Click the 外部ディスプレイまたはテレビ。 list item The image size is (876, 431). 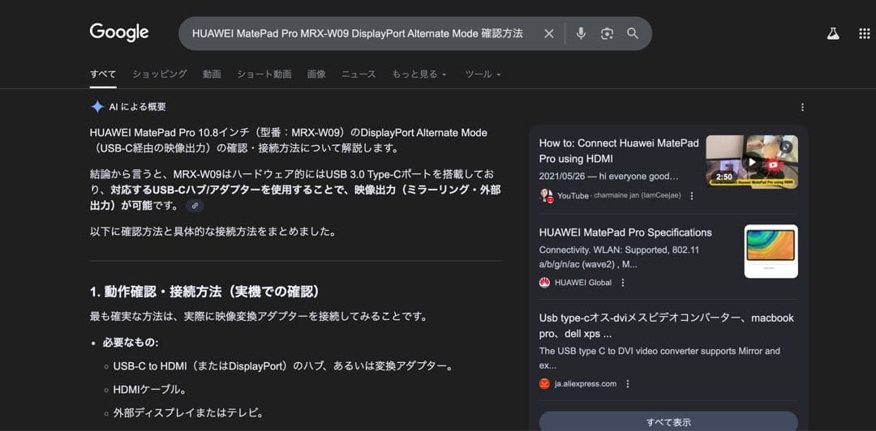(188, 413)
